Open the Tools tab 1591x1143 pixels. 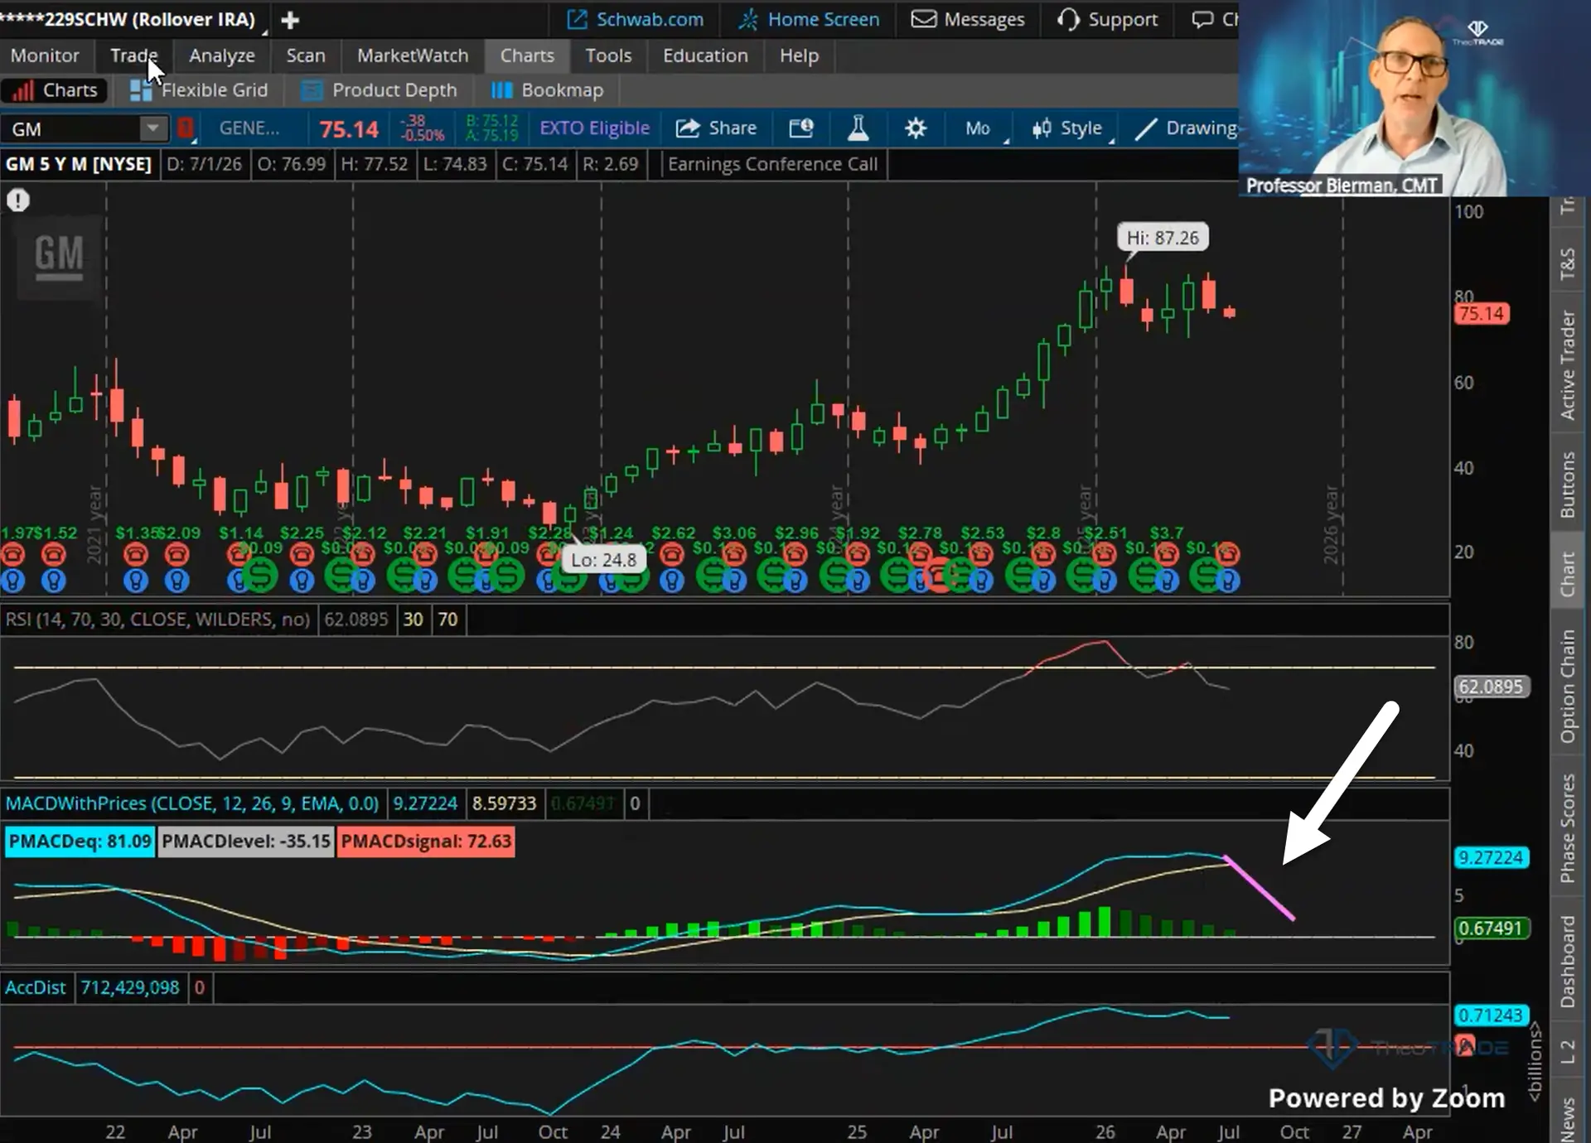click(608, 55)
